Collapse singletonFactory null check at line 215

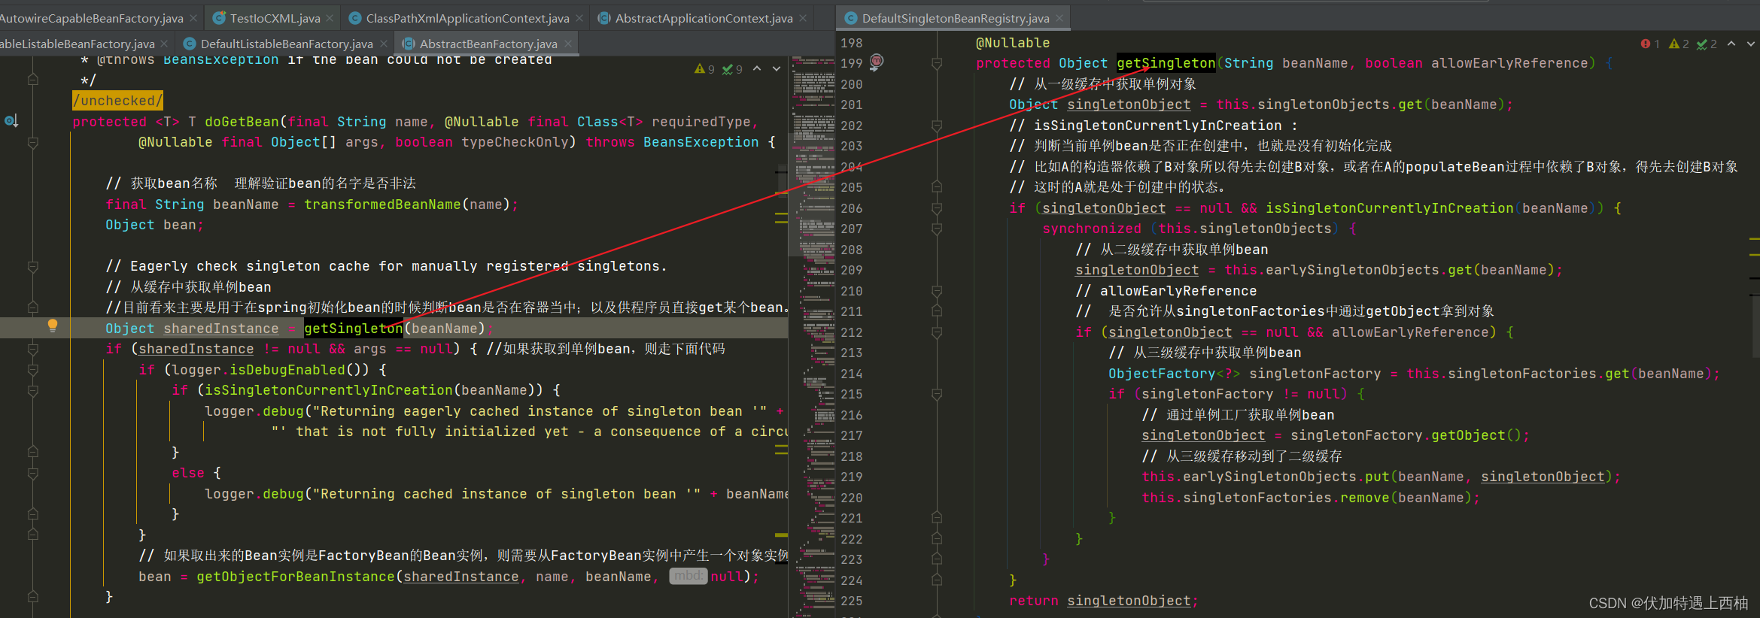tap(937, 394)
